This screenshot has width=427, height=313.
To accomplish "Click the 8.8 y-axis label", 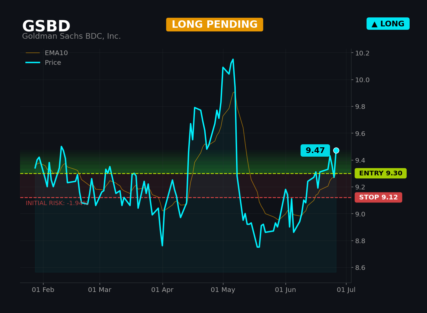I will (360, 241).
